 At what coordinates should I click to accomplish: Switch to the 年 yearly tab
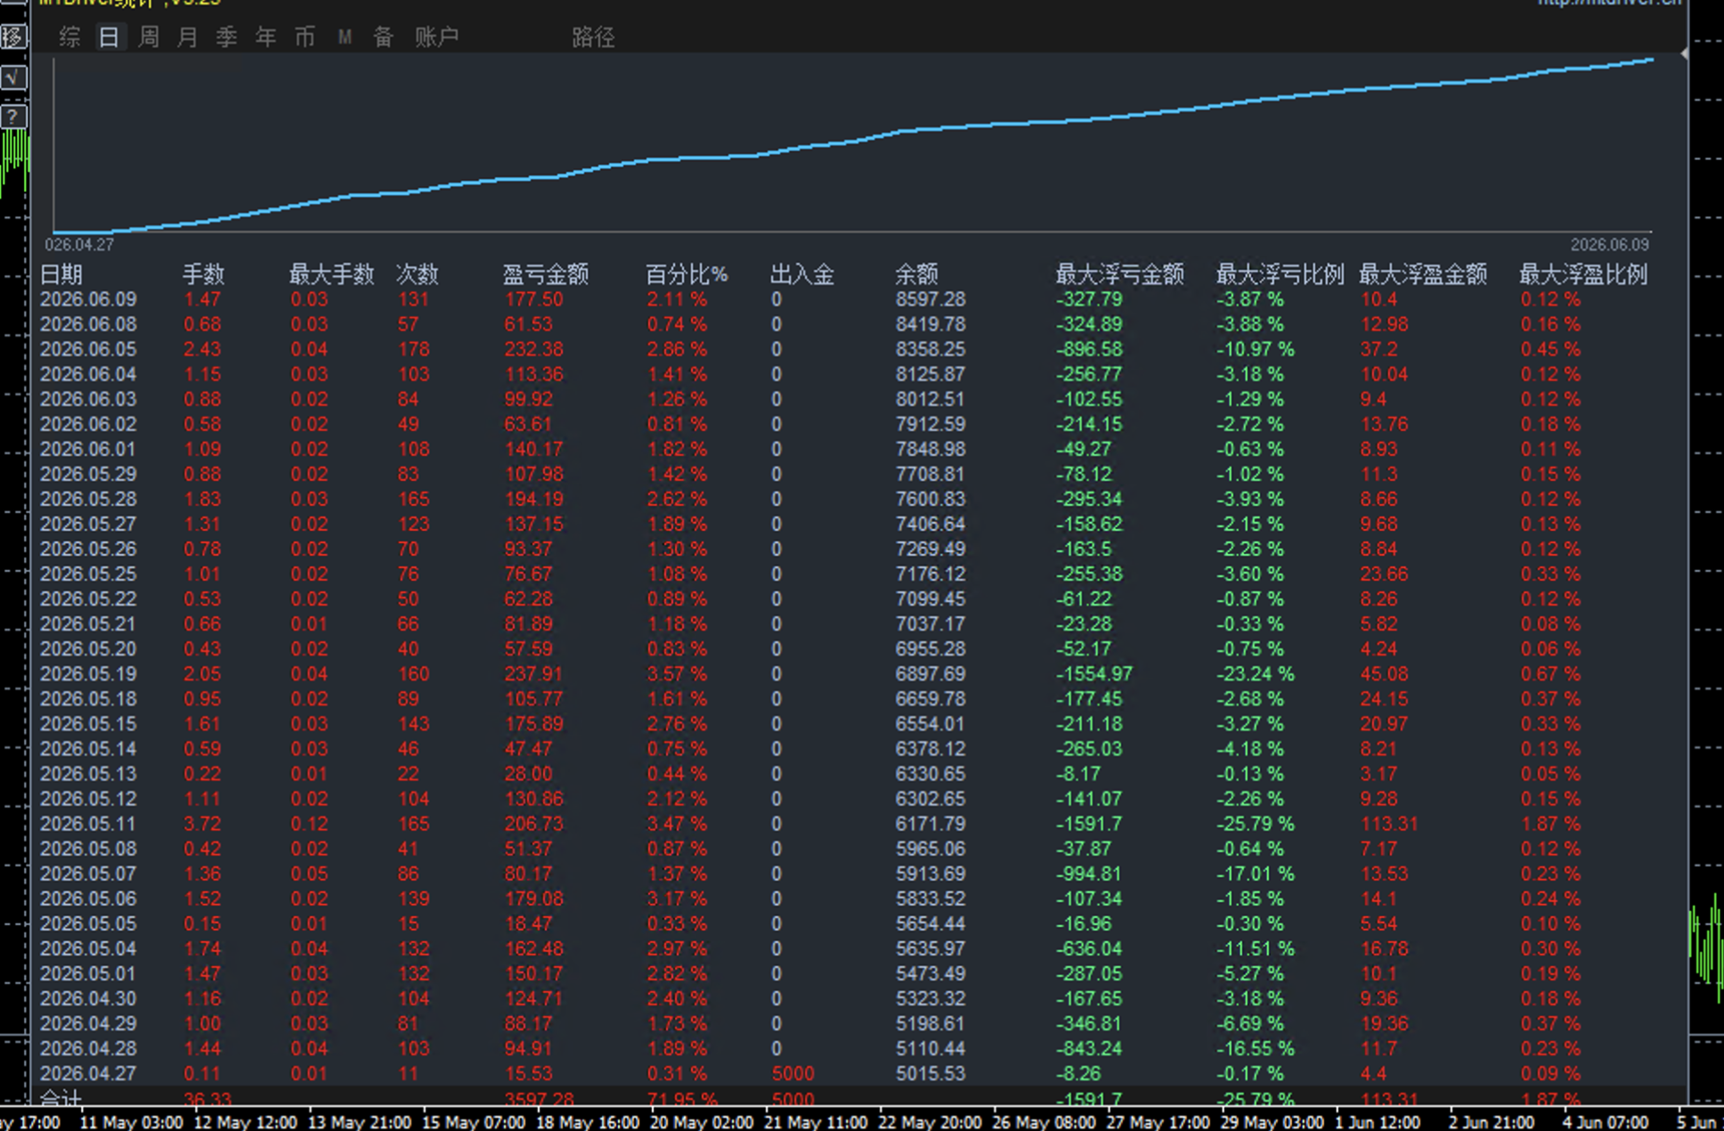click(x=265, y=37)
